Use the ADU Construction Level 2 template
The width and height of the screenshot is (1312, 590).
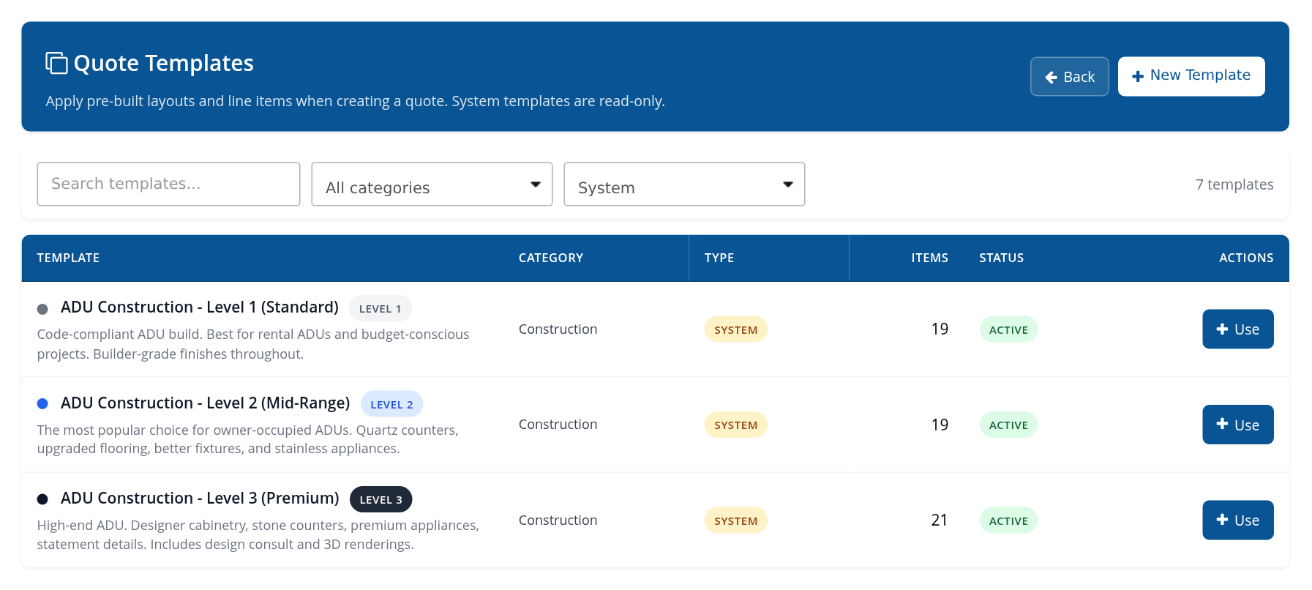point(1237,425)
